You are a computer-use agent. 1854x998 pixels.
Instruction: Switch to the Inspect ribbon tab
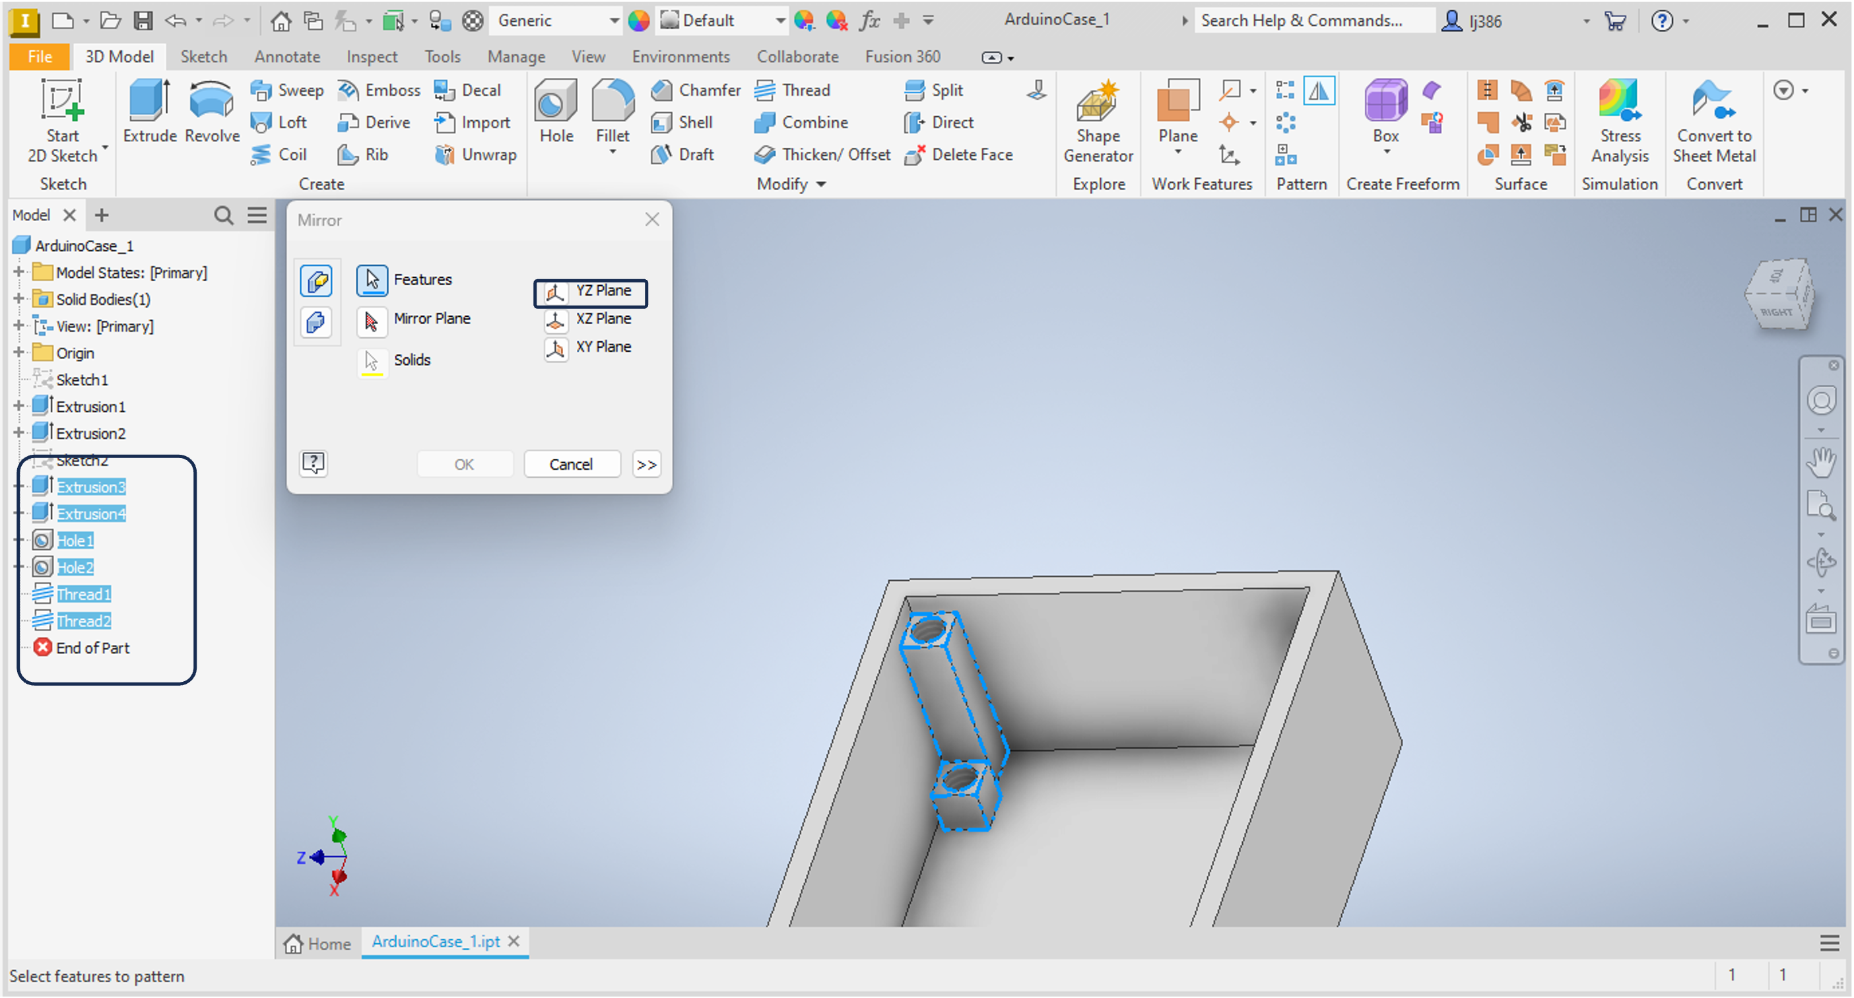[372, 57]
